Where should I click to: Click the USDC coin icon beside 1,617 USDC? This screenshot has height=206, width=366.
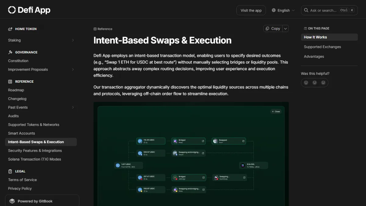pos(118,165)
